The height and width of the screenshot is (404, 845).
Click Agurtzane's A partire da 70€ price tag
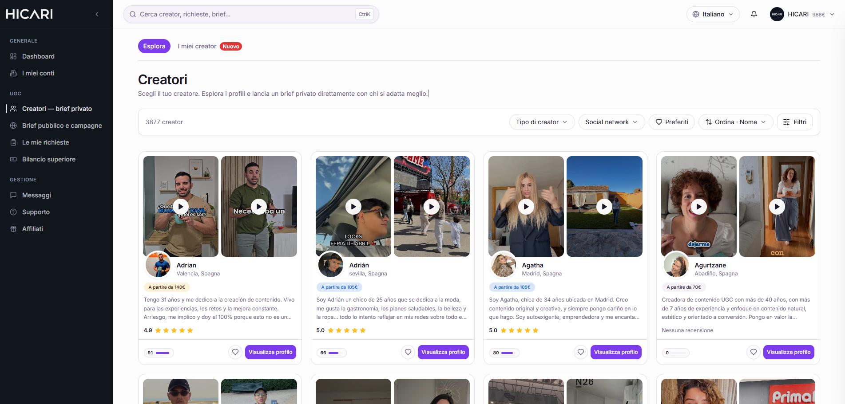684,287
